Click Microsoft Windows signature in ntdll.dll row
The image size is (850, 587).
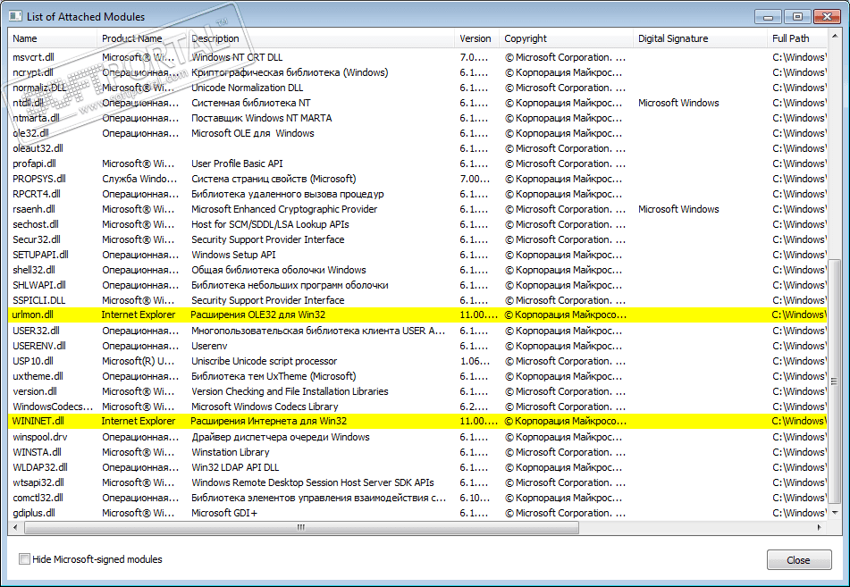pyautogui.click(x=678, y=103)
